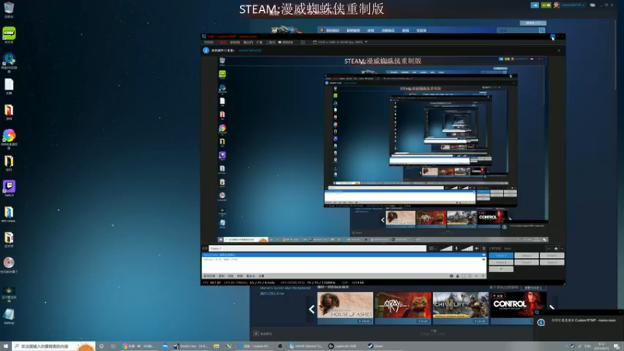Open the Steam account name dropdown
Screen dimensions: 624x351
573,5
